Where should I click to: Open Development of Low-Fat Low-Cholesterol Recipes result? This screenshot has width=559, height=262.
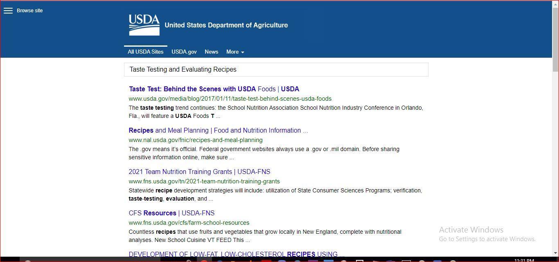click(x=237, y=254)
